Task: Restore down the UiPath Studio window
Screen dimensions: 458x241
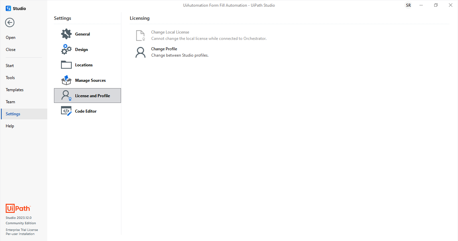Action: 436,5
